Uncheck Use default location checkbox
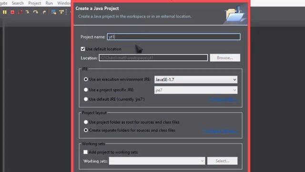The height and width of the screenshot is (172, 305). coord(83,49)
